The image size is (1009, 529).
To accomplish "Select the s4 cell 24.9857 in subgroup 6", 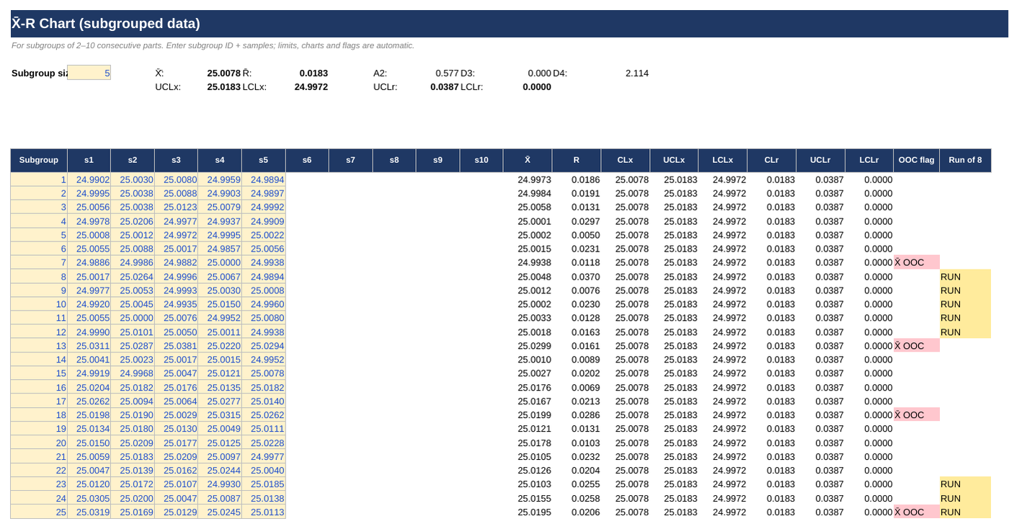I will 220,249.
